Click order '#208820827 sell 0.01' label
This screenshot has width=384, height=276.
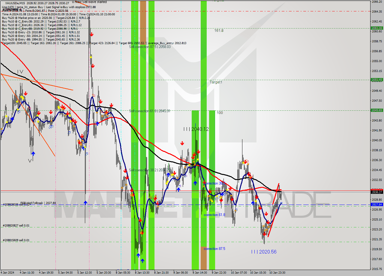[x=16, y=226]
